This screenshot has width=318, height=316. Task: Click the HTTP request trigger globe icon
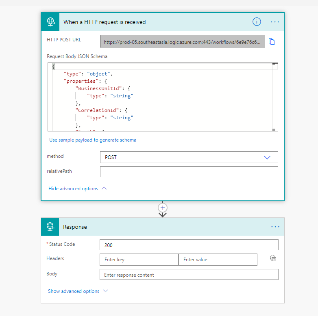pyautogui.click(x=50, y=22)
